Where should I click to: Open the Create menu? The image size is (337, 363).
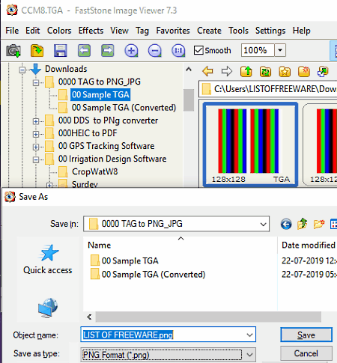click(x=209, y=31)
